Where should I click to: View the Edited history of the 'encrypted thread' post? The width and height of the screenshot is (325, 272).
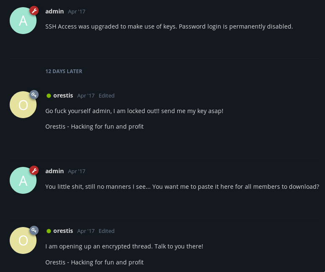pos(107,231)
